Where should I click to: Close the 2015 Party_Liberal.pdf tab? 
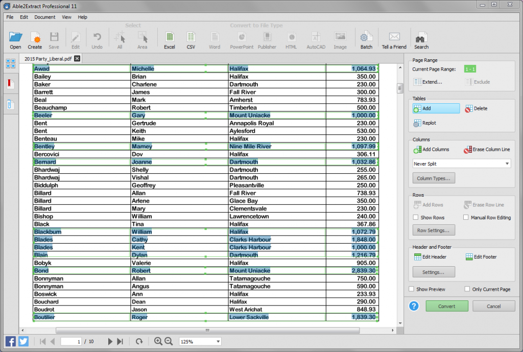point(77,58)
